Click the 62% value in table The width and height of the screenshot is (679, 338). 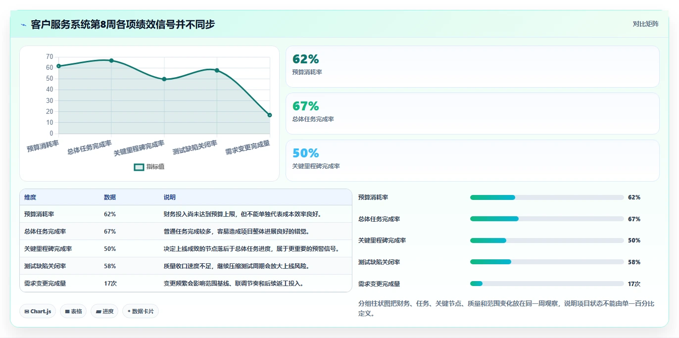tap(110, 214)
